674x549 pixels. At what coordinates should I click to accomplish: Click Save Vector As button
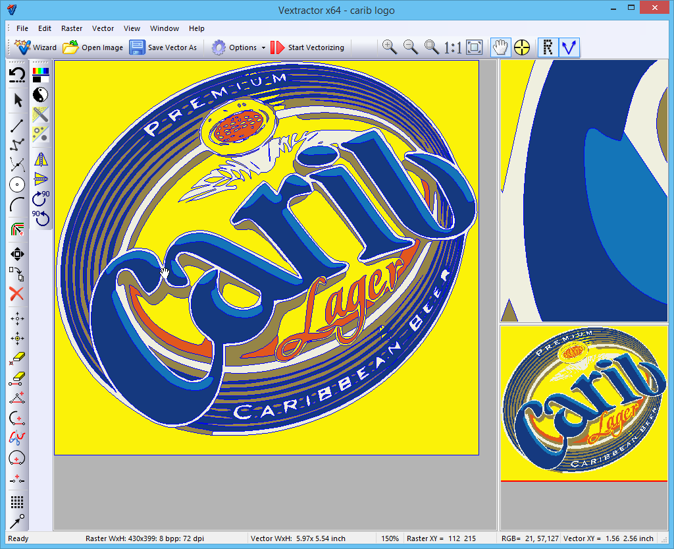163,47
